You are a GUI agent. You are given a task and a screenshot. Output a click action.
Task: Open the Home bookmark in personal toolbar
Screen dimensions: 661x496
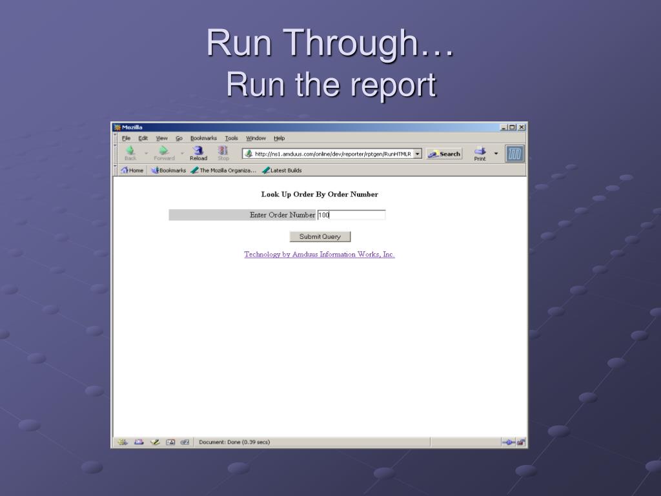click(x=132, y=170)
